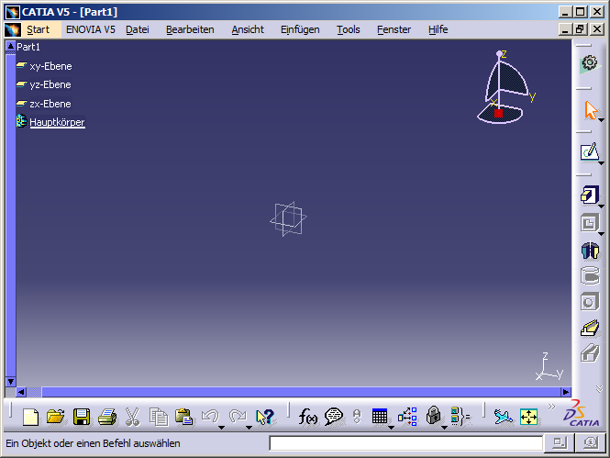The image size is (610, 458).
Task: Click the rightmost status bar icon
Action: (591, 442)
